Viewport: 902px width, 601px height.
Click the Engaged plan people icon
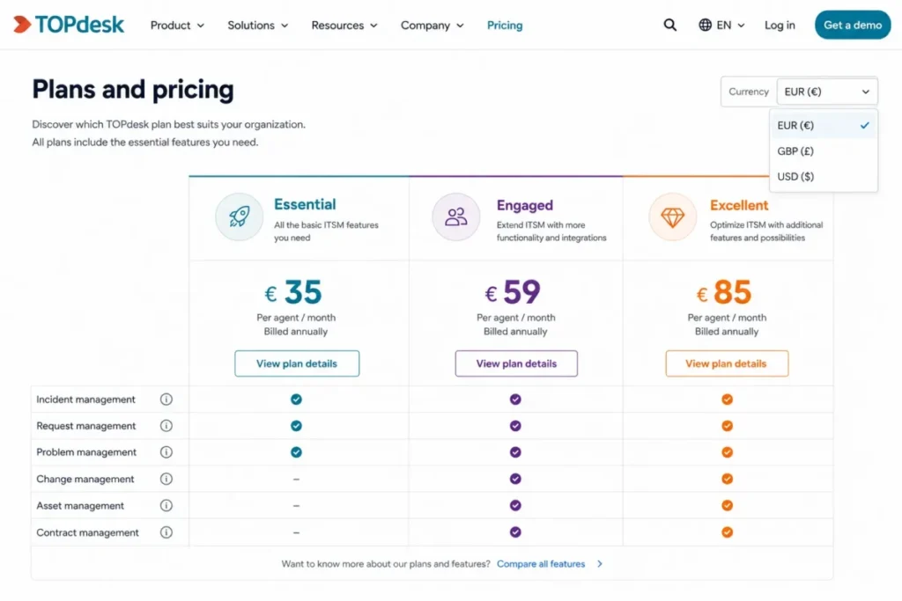click(456, 216)
